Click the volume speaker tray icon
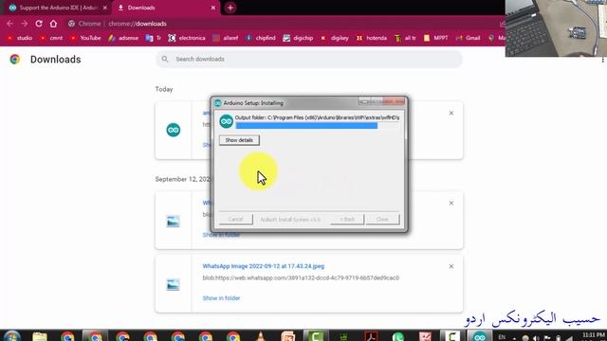Screen dimensions: 607x341 (x=536, y=338)
